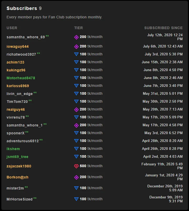189x211 pixels.
Task: Click the mister2m username
Action: click(15, 188)
